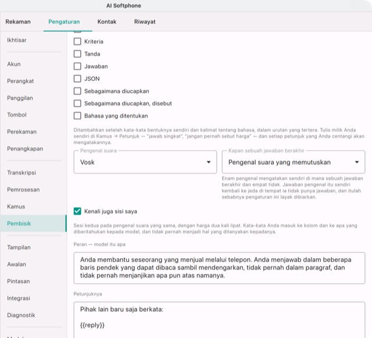The width and height of the screenshot is (372, 338).
Task: Uncheck Kenali juga sisi saya
Action: coord(77,211)
